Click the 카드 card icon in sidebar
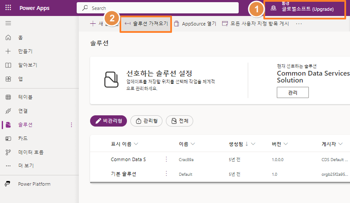Viewport: 350px width, 203px height. click(x=8, y=139)
